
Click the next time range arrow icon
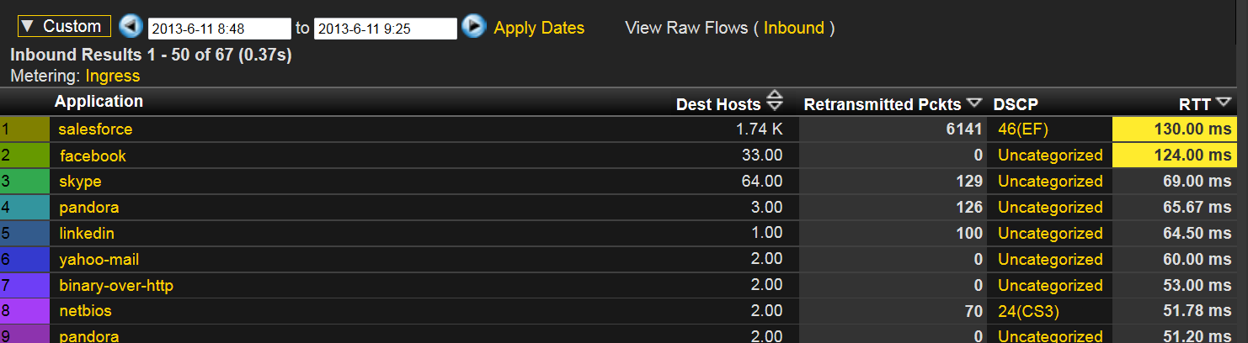[x=474, y=27]
